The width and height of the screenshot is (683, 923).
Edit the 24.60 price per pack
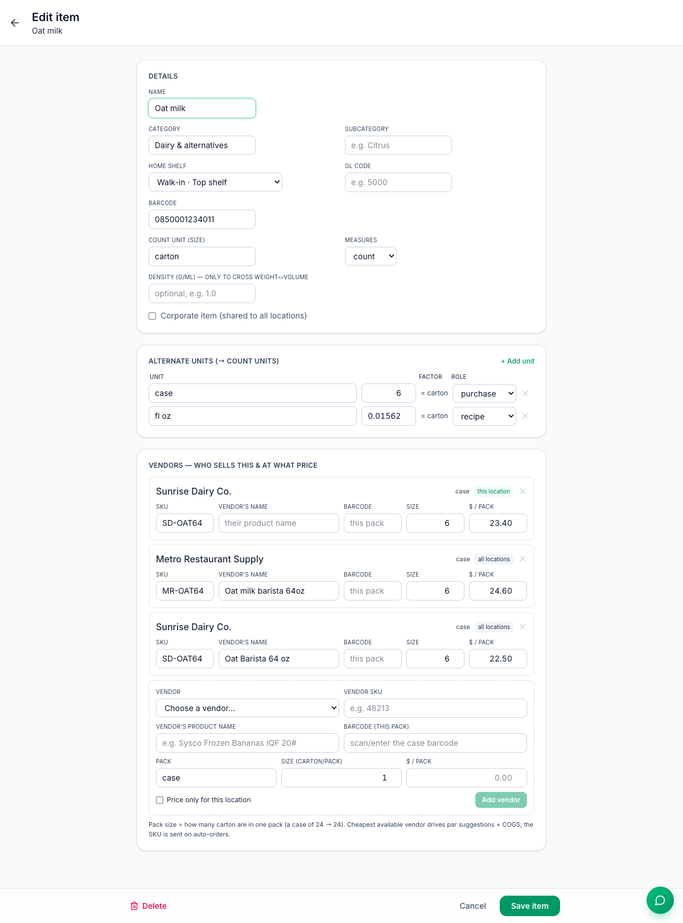pyautogui.click(x=498, y=591)
